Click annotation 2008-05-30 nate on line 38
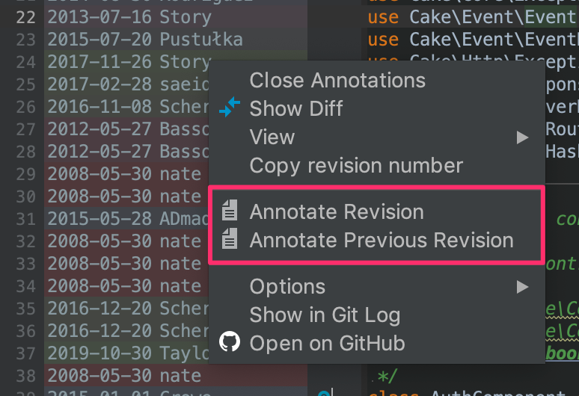This screenshot has height=396, width=579. point(124,376)
